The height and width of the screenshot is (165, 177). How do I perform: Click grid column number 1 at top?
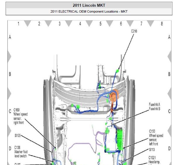[x=18, y=24]
